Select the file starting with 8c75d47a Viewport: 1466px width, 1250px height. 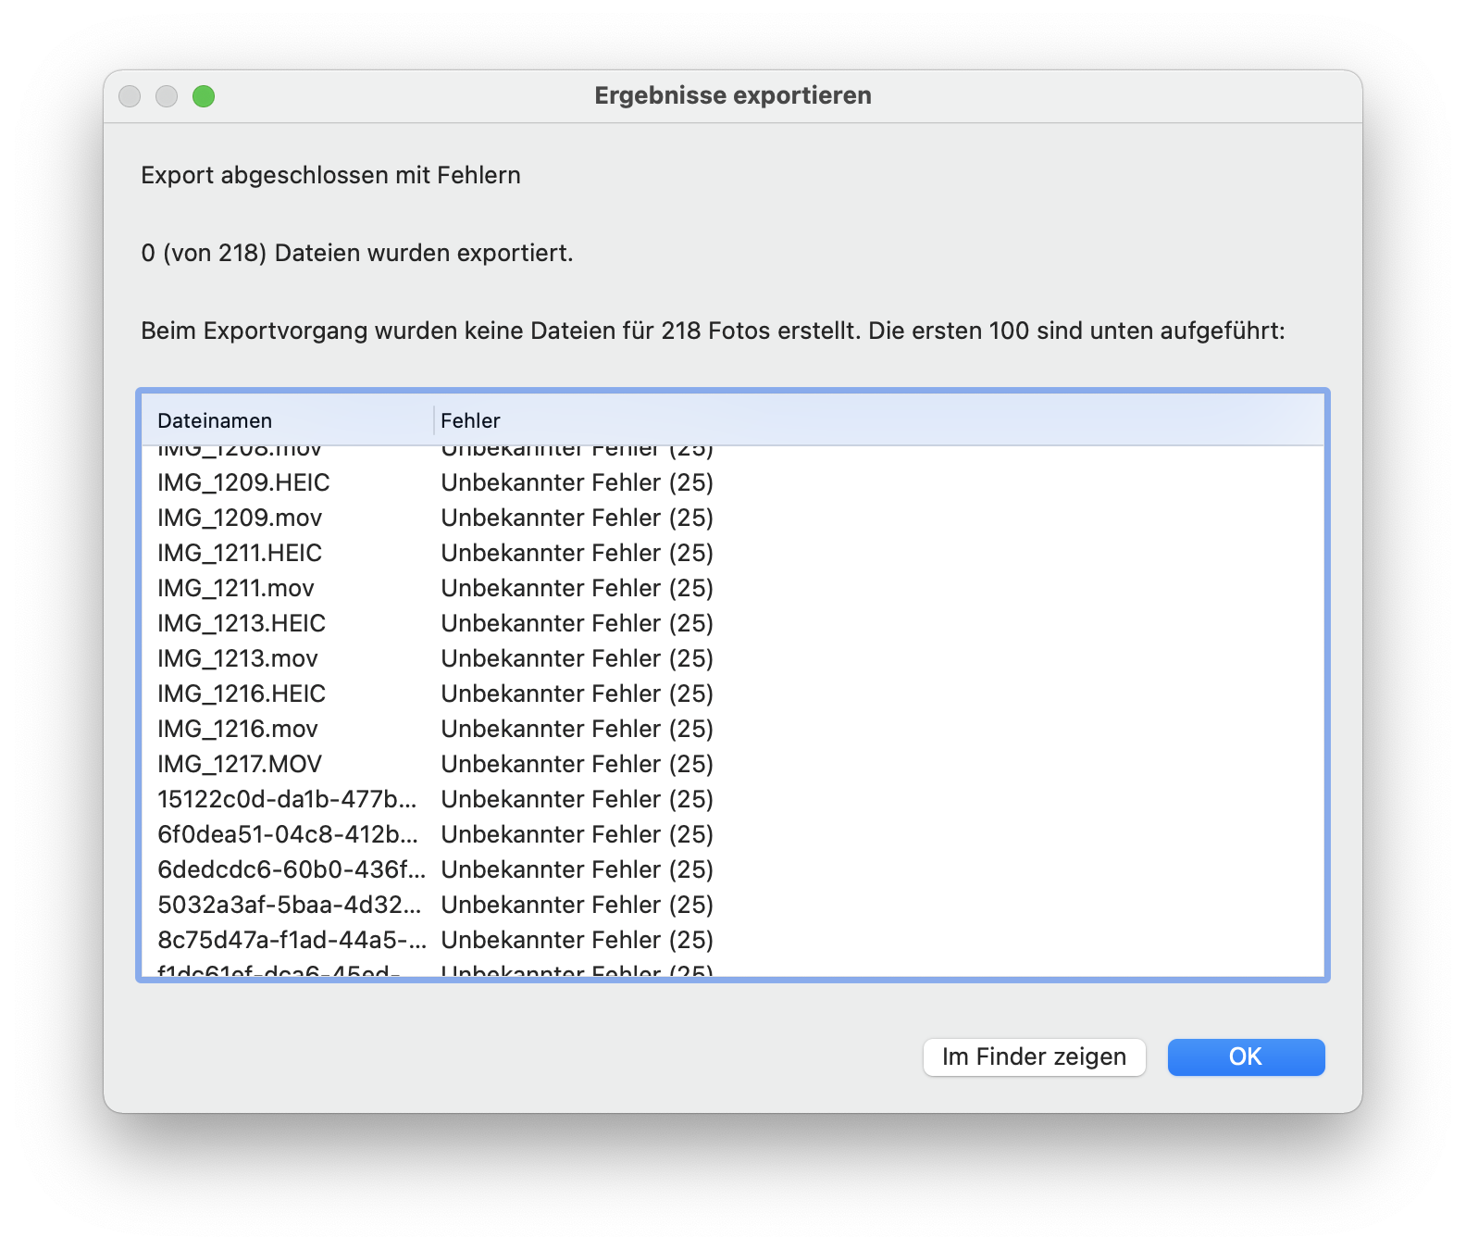(x=291, y=940)
